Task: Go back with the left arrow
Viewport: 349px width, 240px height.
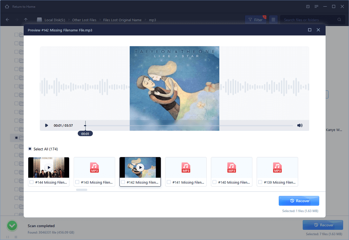Action: [x=7, y=20]
